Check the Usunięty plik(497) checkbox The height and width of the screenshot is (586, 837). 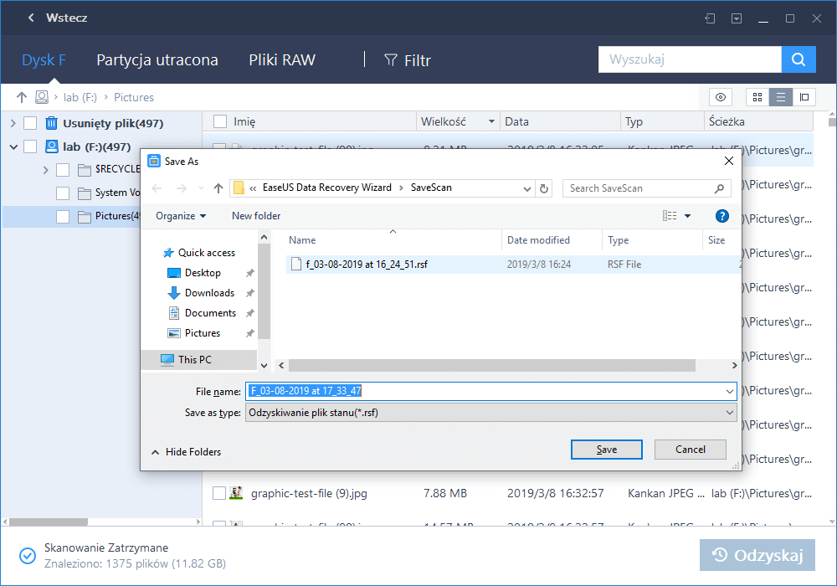[x=30, y=124]
